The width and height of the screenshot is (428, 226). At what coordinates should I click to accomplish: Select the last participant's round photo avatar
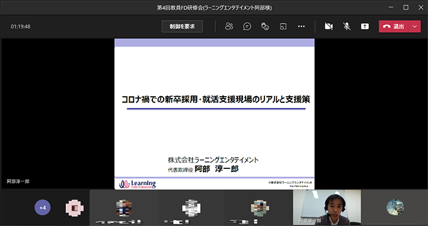[395, 207]
